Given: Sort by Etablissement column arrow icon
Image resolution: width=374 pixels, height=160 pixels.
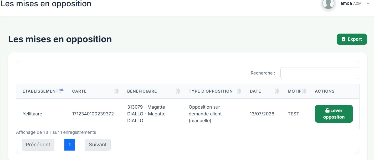Looking at the screenshot, I should pyautogui.click(x=61, y=91).
